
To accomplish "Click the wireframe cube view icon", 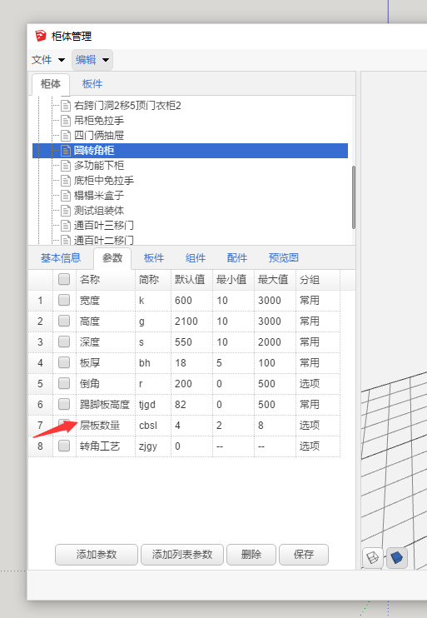I will pyautogui.click(x=372, y=558).
